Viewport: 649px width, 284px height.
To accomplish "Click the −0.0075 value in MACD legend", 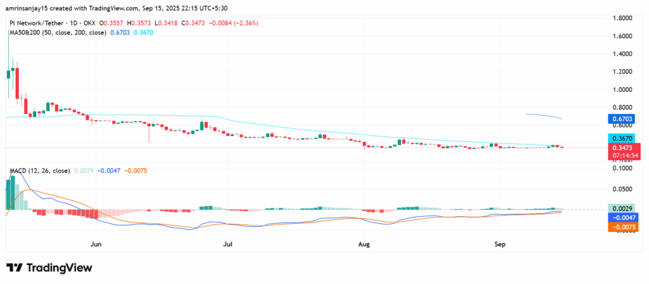I will (x=135, y=170).
